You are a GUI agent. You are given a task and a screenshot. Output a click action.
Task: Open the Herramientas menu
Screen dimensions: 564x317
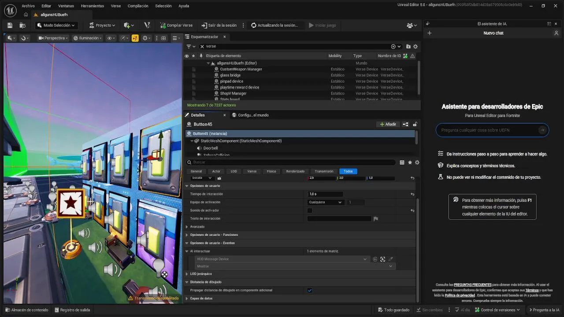[92, 6]
